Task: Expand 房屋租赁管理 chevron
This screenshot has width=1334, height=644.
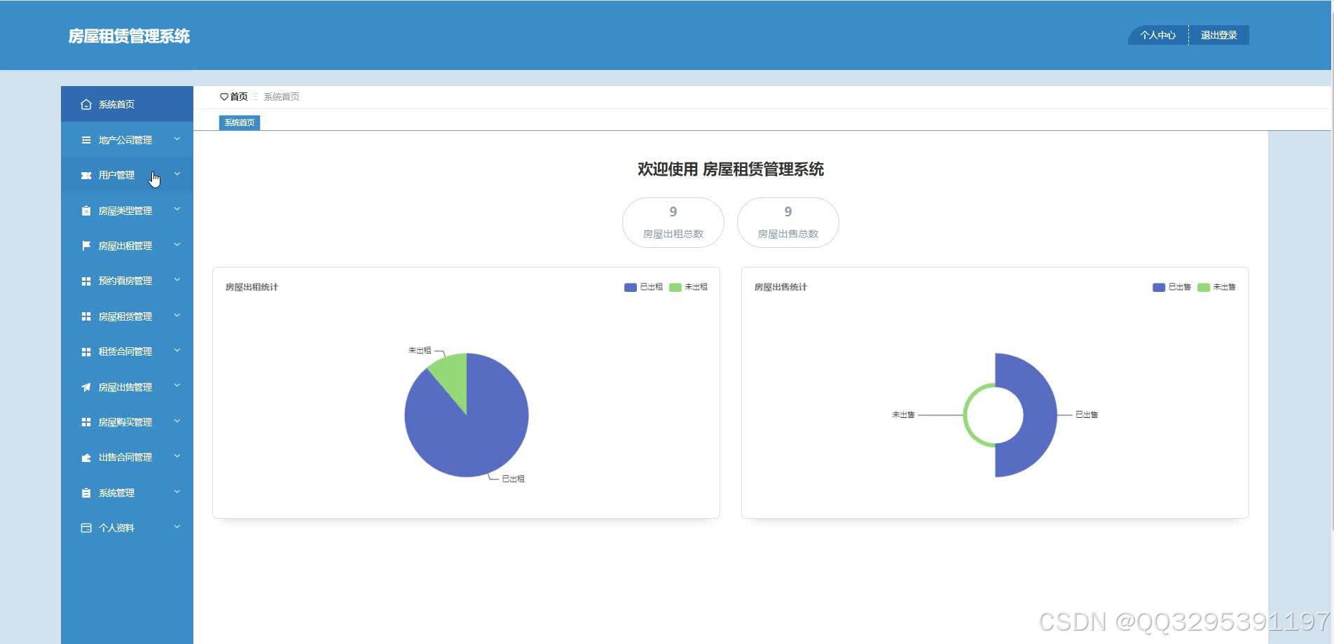Action: pos(177,316)
